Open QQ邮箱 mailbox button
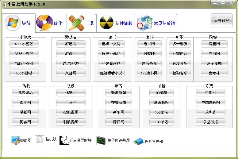238x159 pixels. [162, 93]
